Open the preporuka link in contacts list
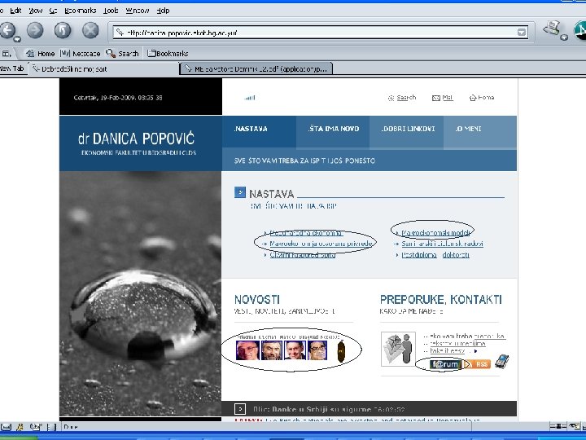The image size is (586, 440). (x=489, y=336)
